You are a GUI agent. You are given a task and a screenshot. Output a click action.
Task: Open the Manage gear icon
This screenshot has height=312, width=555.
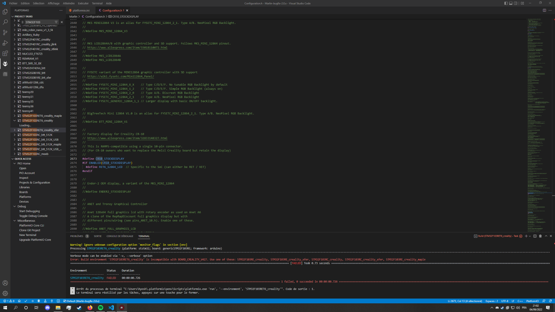point(5,293)
